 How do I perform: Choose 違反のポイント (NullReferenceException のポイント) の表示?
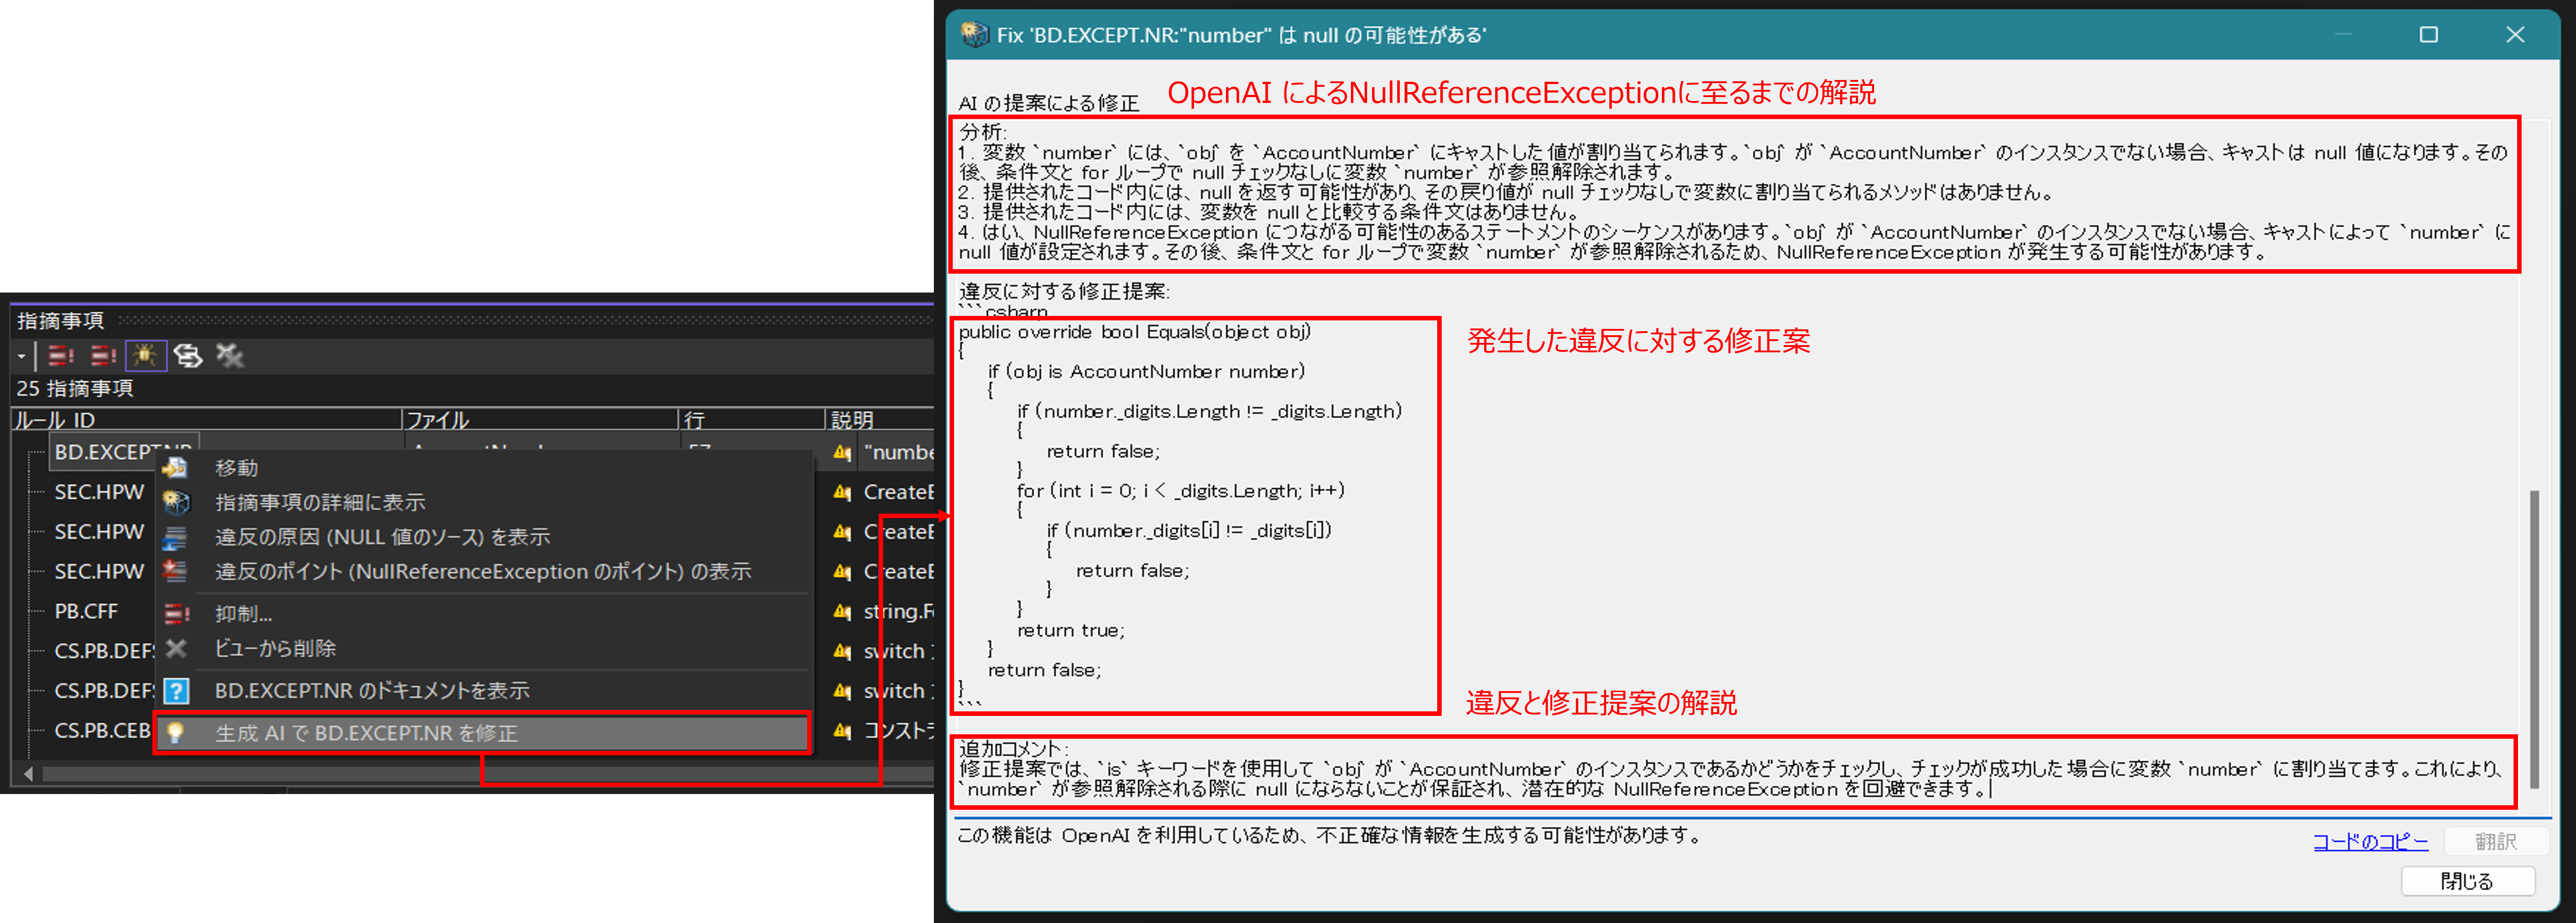point(483,571)
